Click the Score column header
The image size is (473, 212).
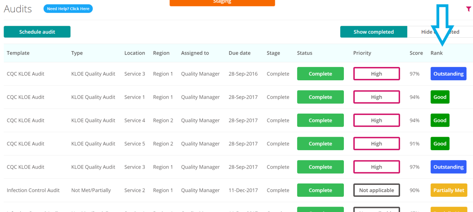click(416, 53)
